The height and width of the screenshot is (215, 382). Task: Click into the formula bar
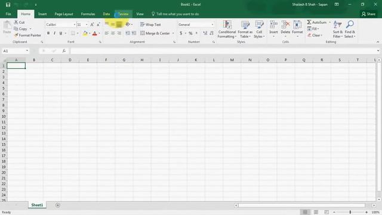point(223,51)
